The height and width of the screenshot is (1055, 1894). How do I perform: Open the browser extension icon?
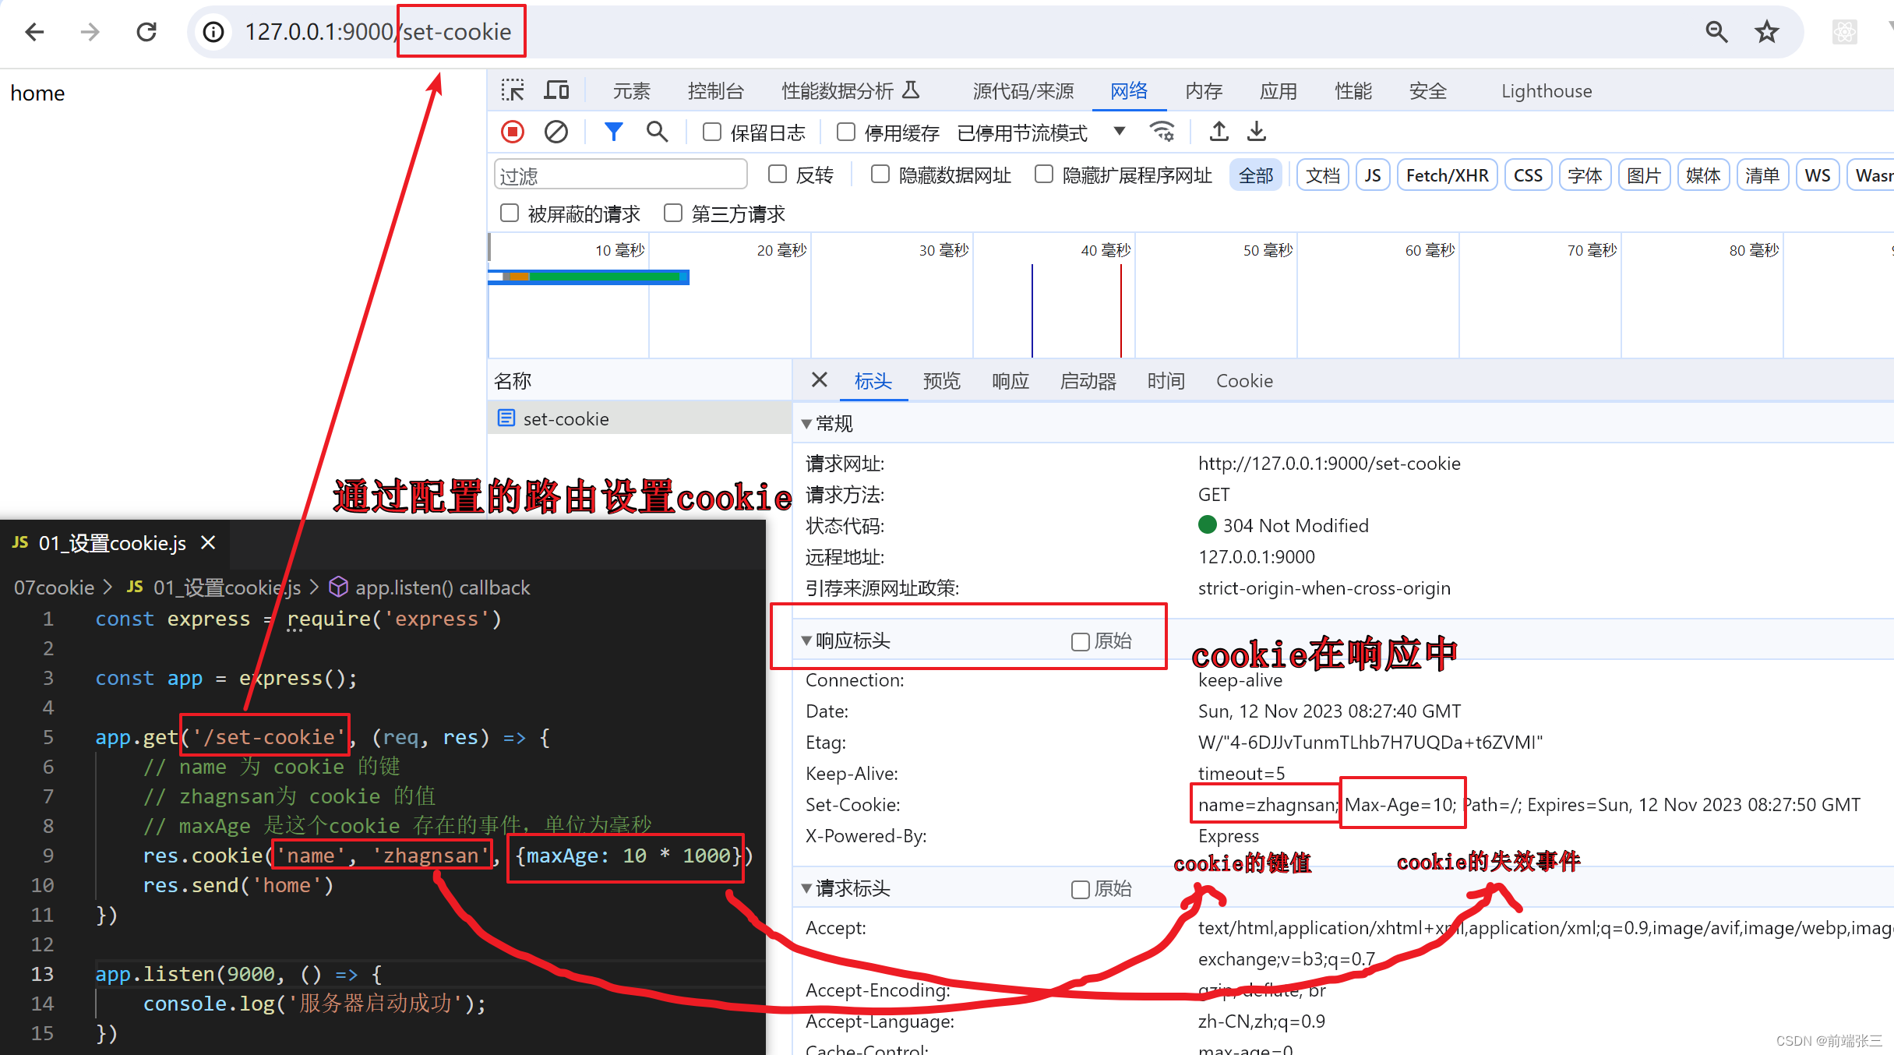(1844, 32)
